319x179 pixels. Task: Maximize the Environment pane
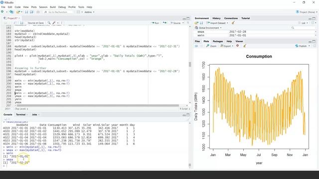coord(314,18)
